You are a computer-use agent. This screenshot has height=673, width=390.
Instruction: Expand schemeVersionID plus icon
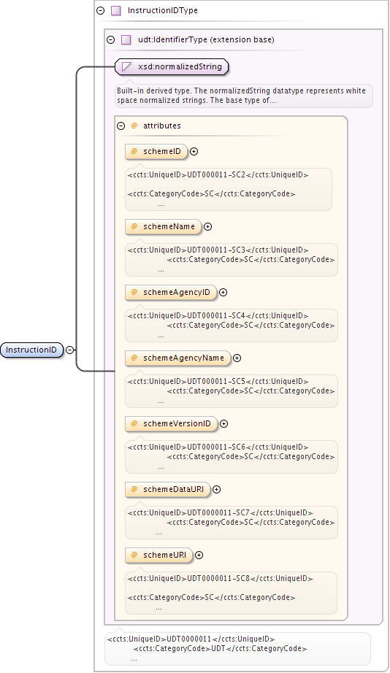224,423
